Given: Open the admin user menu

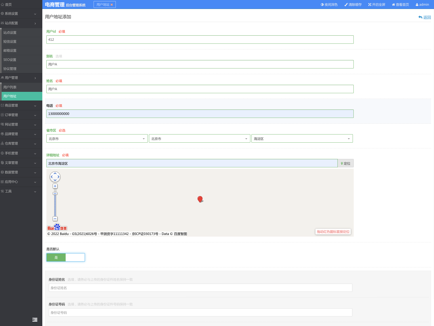Looking at the screenshot, I should (422, 5).
